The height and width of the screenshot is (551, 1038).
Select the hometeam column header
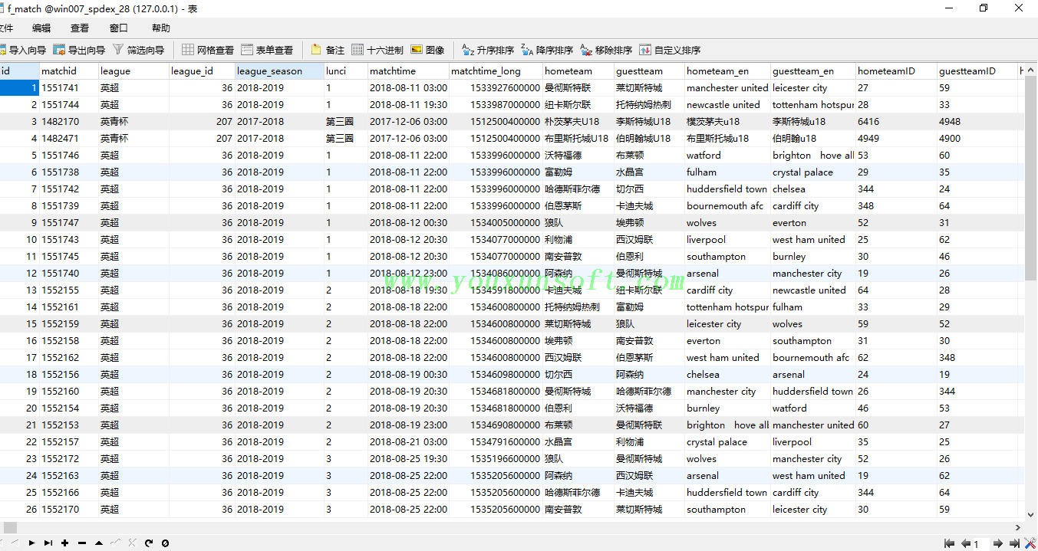pos(578,71)
